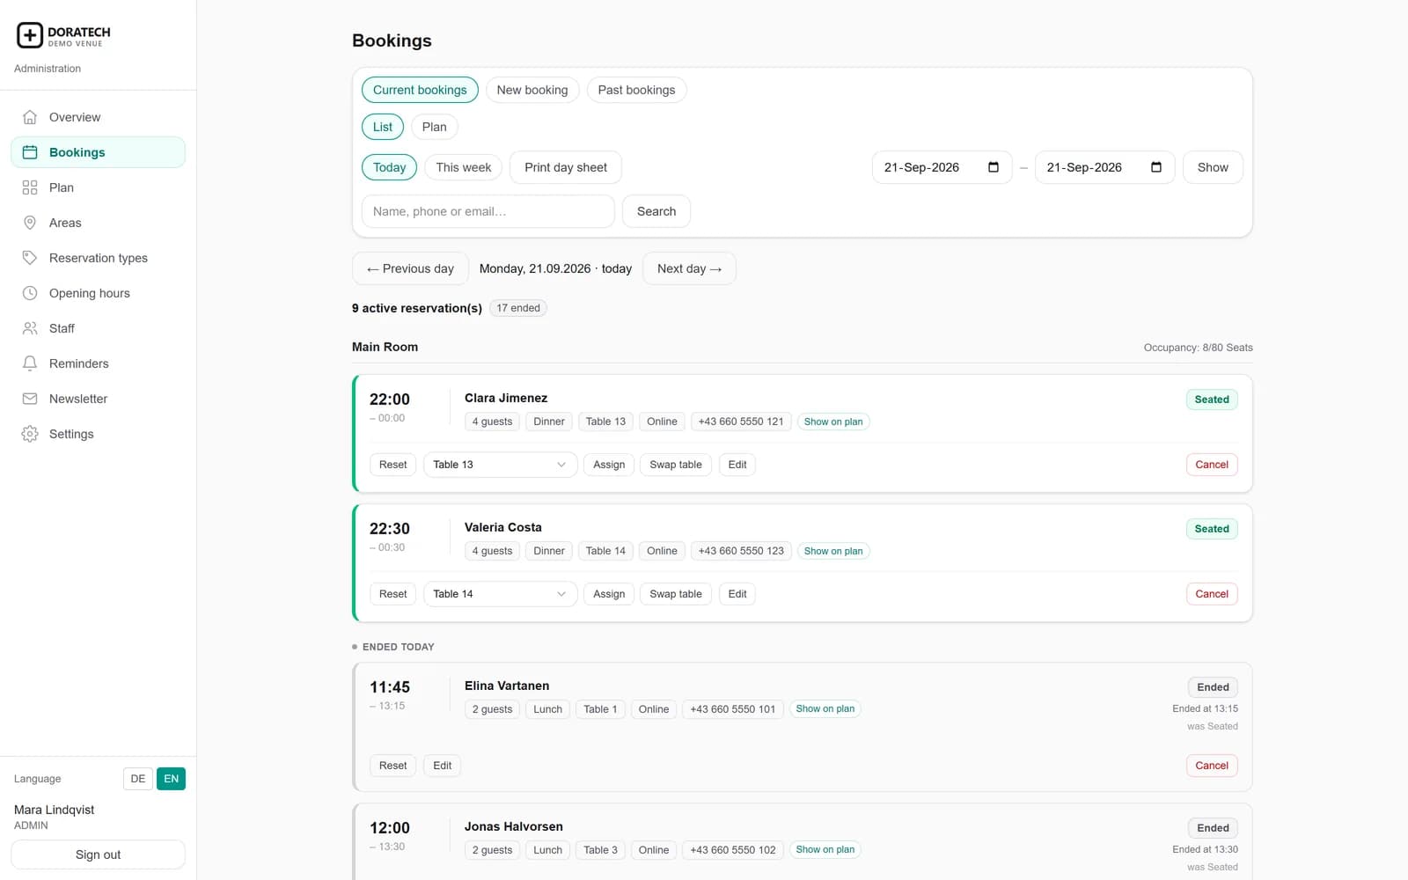Show Jonas Halvorsen's table on plan
Screen dimensions: 1408x880
(x=825, y=849)
